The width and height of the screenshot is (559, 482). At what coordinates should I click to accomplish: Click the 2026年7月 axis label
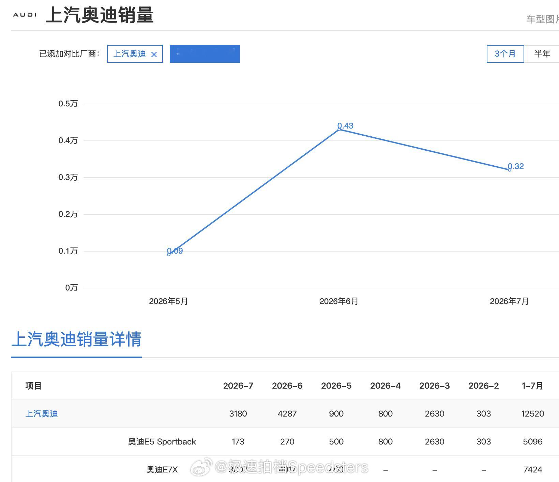pos(509,301)
